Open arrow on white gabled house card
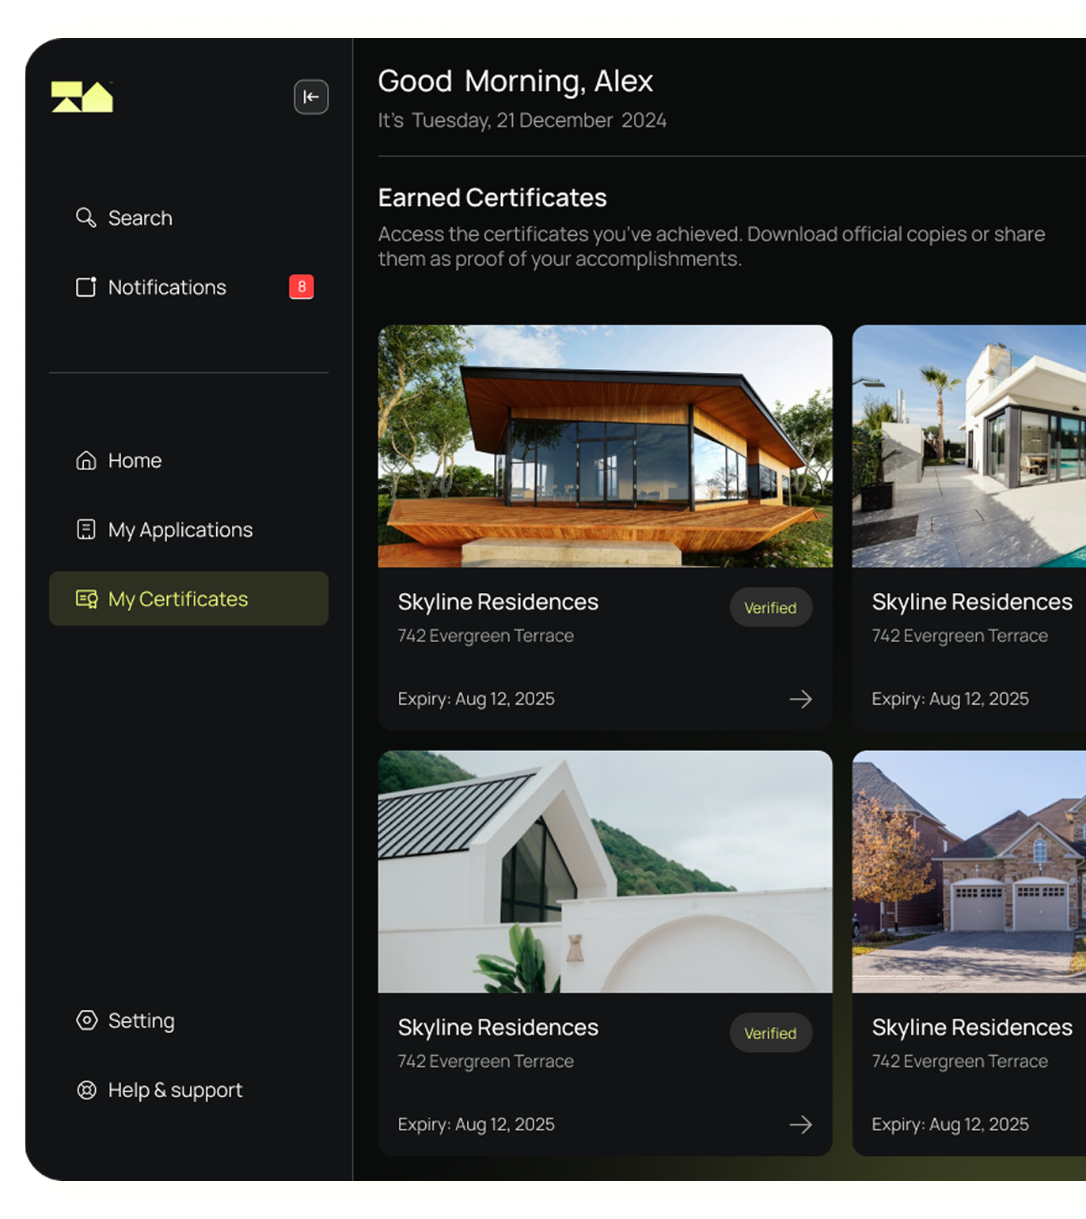This screenshot has width=1086, height=1219. [x=800, y=1124]
